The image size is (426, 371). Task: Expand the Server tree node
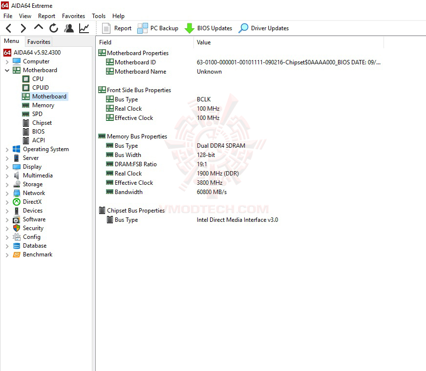tap(7, 158)
